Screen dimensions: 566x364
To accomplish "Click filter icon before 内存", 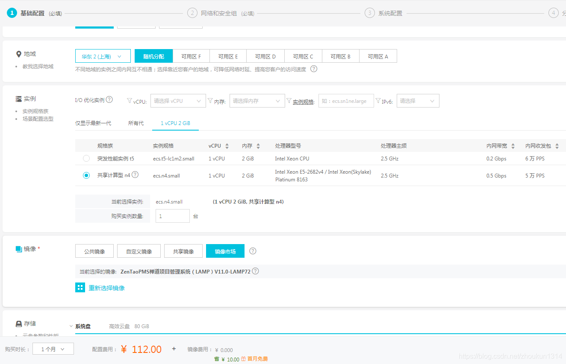I will pyautogui.click(x=210, y=101).
